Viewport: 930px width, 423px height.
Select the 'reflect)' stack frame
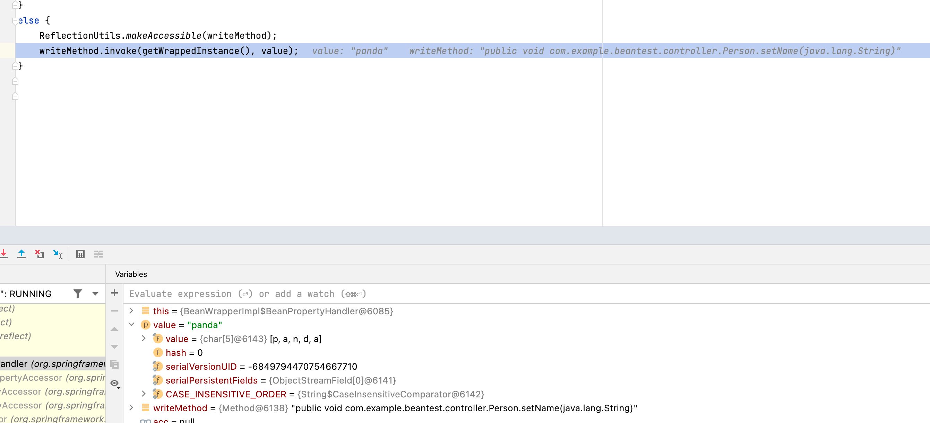point(53,336)
